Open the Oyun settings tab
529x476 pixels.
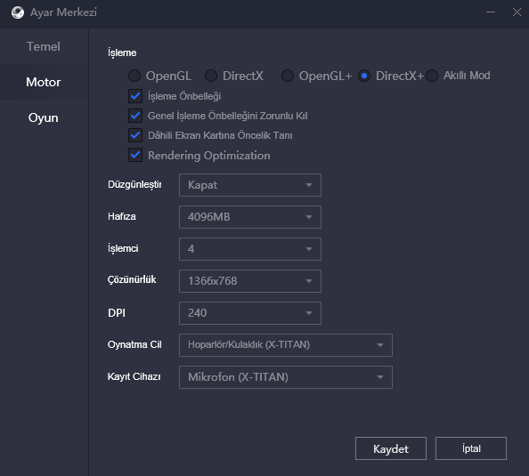(x=44, y=117)
